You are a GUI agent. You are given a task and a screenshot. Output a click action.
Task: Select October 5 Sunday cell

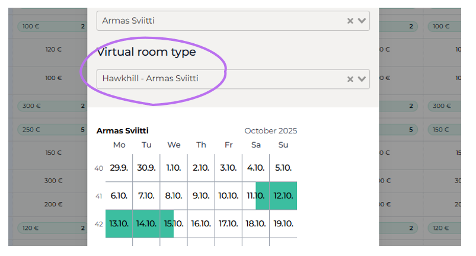[283, 168]
